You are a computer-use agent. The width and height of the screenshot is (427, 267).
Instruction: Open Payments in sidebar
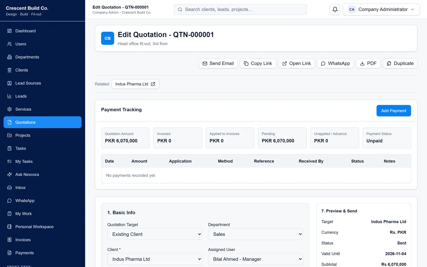[x=42, y=253]
